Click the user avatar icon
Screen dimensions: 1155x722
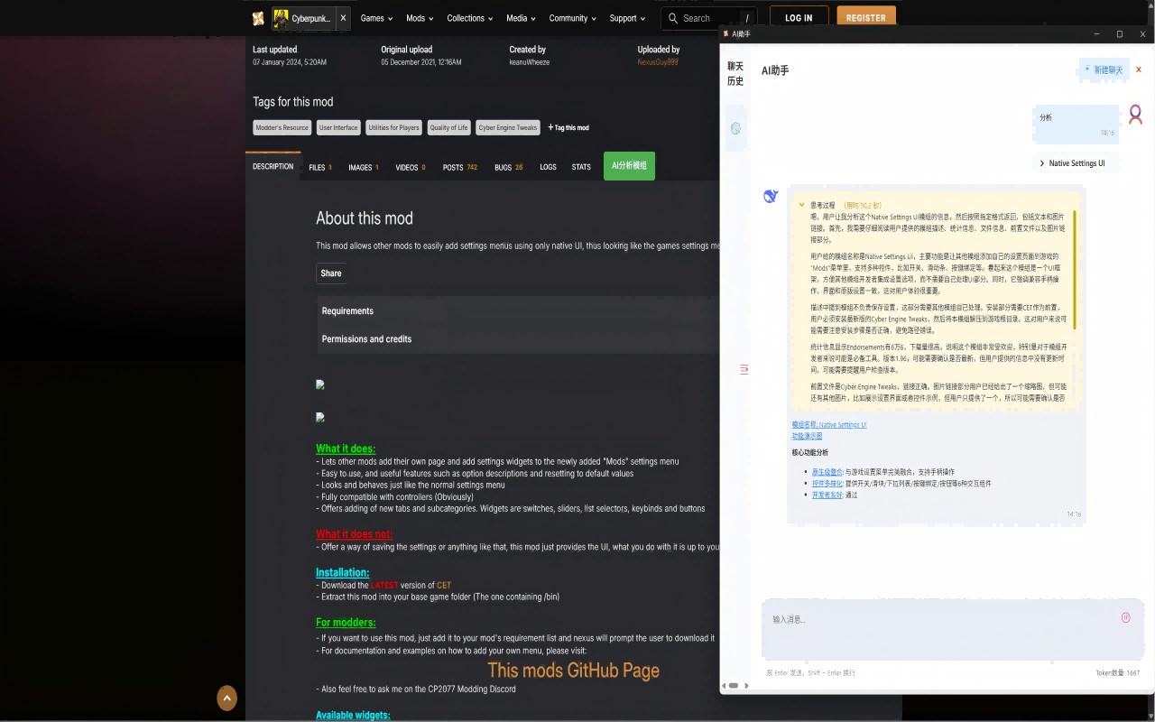pyautogui.click(x=1136, y=115)
